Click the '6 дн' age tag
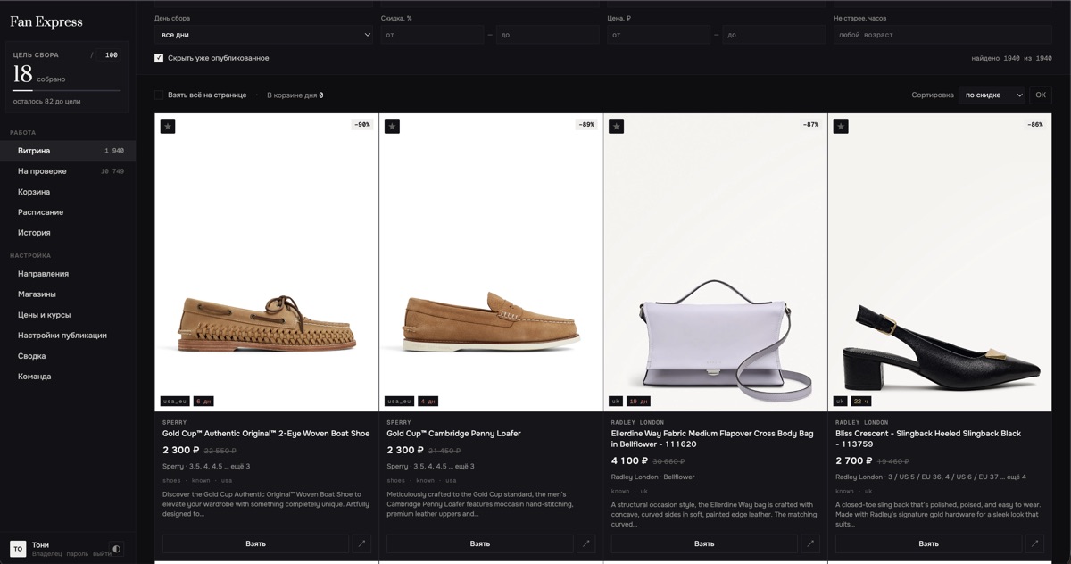Screen dimensions: 1071x564 (x=203, y=402)
